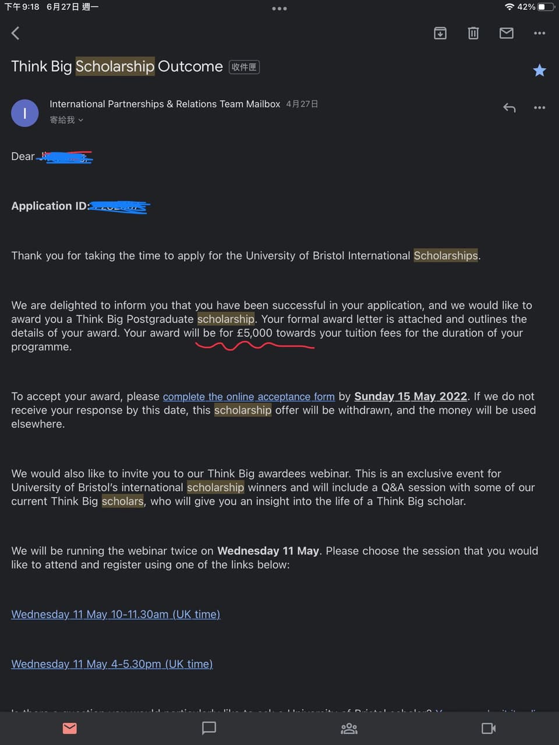Viewport: 559px width, 745px height.
Task: Reply using the arrow icon beside sender
Action: (510, 108)
